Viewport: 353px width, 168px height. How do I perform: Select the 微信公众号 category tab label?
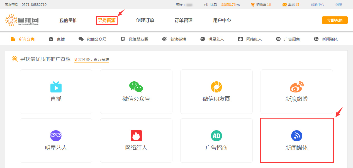click(x=97, y=39)
